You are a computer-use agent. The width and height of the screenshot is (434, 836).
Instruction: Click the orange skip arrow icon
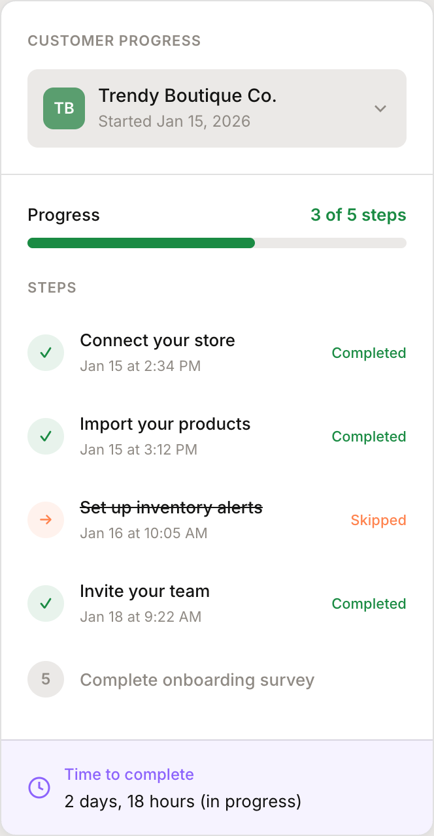click(x=46, y=520)
